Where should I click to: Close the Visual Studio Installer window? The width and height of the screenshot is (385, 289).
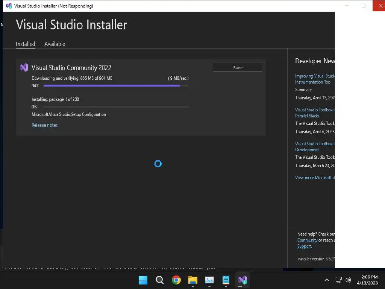(379, 6)
